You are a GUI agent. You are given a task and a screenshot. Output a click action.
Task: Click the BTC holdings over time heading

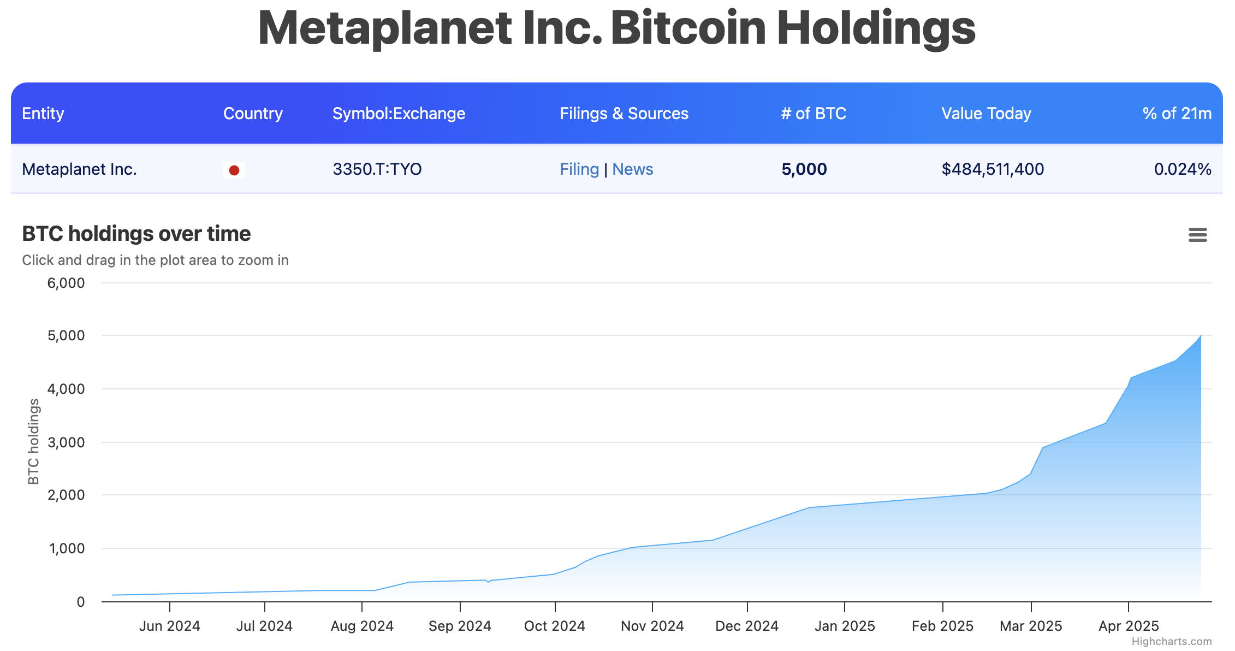pos(136,233)
